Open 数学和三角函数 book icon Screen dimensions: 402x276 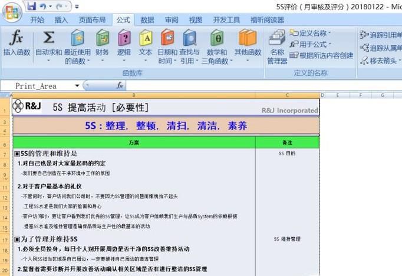(217, 38)
